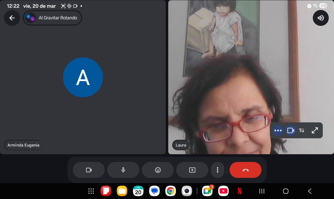Tap the Wi-Fi status icon
This screenshot has width=334, height=199.
point(315,6)
